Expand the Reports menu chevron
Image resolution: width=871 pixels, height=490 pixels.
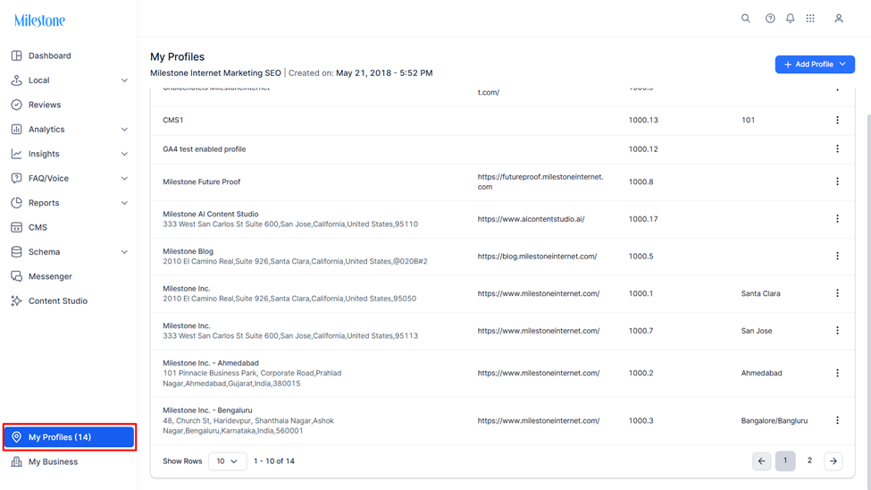pos(124,203)
